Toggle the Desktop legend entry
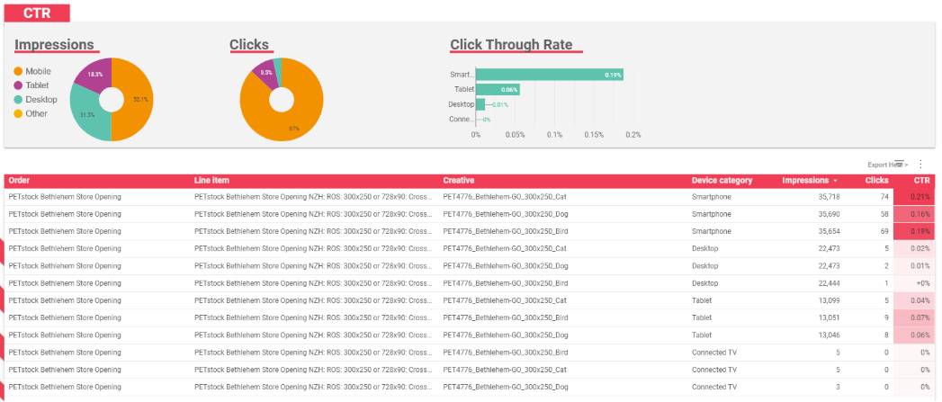Viewport: 942px width, 402px height. [39, 99]
